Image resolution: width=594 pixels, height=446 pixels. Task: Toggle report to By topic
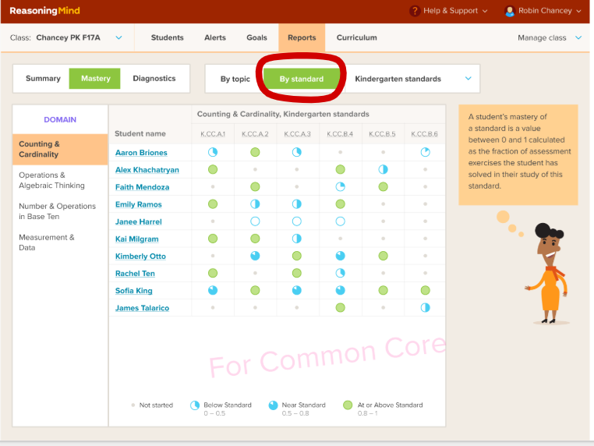click(235, 80)
